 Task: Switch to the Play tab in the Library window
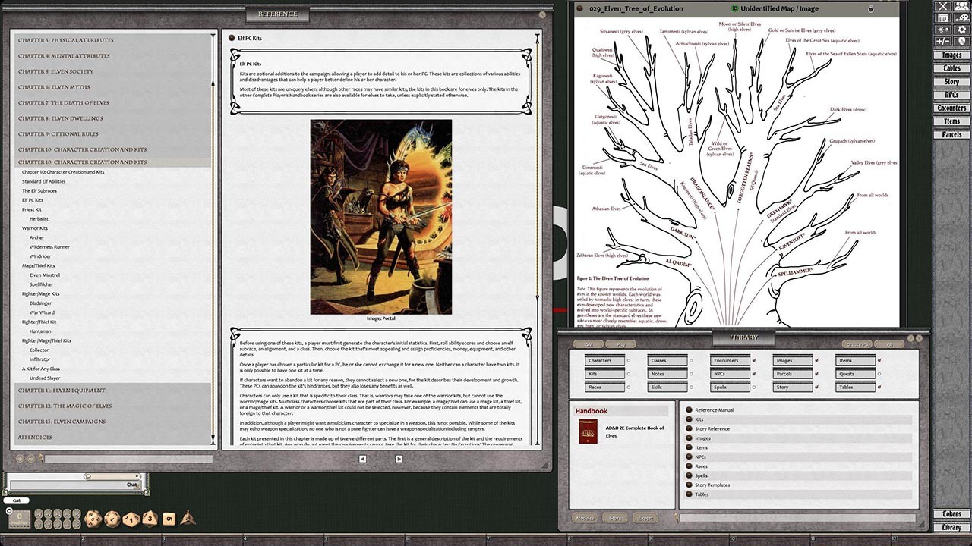620,344
